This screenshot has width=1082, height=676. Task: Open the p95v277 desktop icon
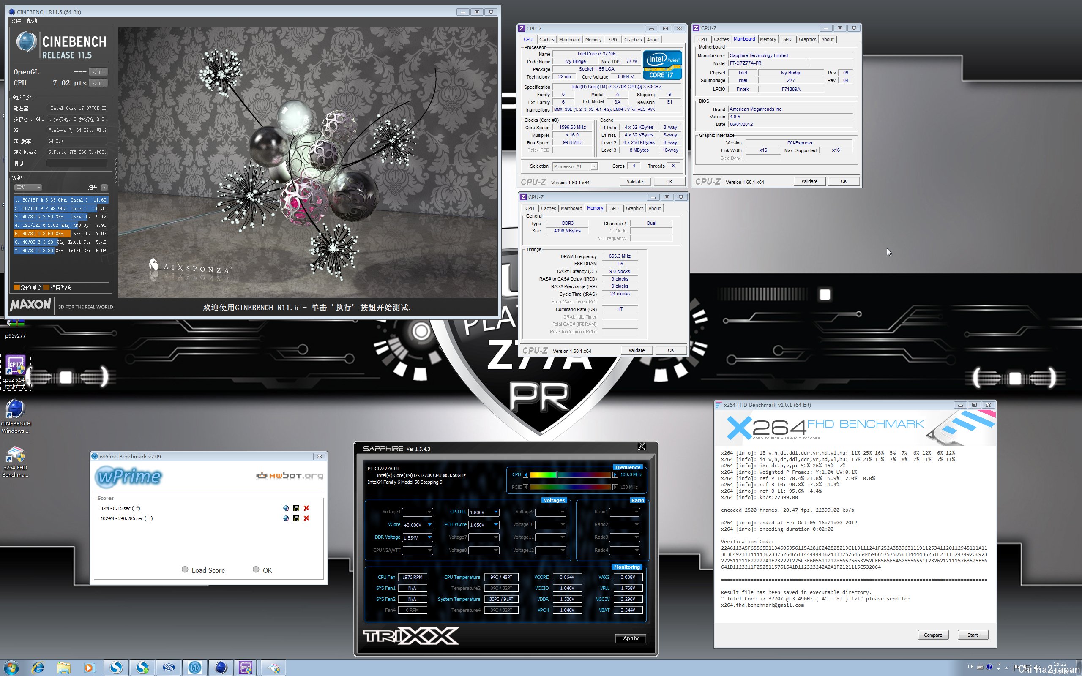click(x=15, y=330)
